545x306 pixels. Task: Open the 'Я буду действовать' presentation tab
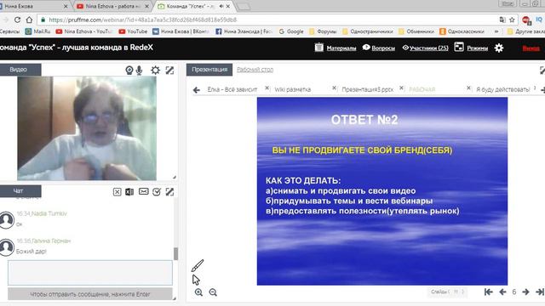tap(503, 89)
